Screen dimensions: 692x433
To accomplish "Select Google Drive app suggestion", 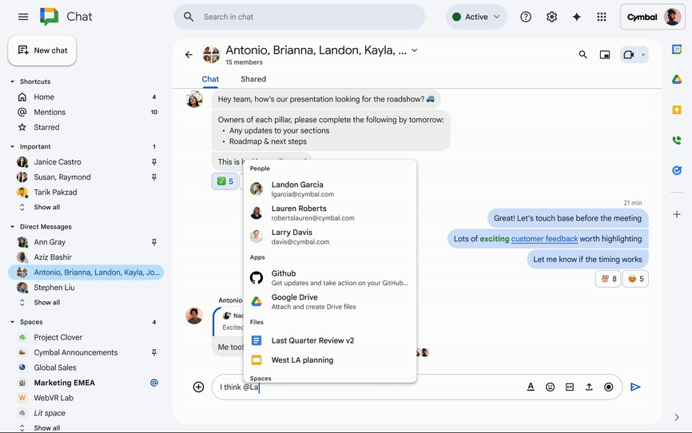I will 330,301.
